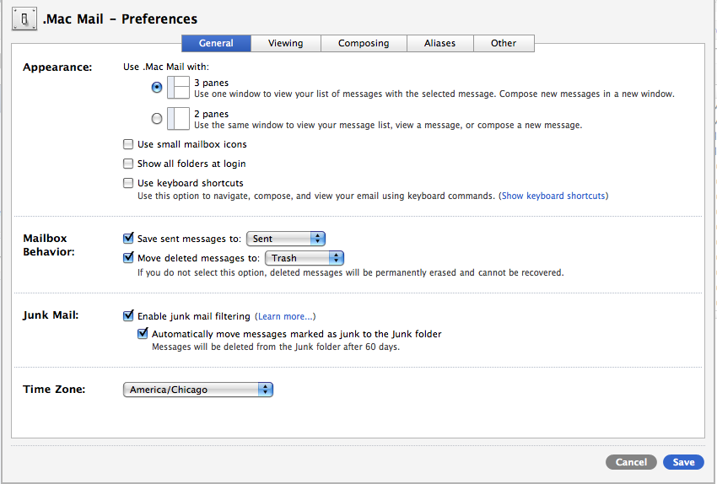Uncheck Move deleted messages to
The width and height of the screenshot is (717, 484).
coord(128,257)
